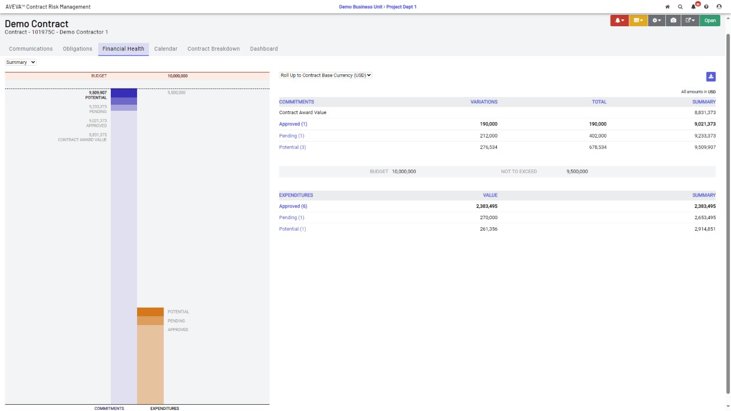Open the Demo Business Unit breadcrumb
The height and width of the screenshot is (411, 731).
[x=360, y=7]
